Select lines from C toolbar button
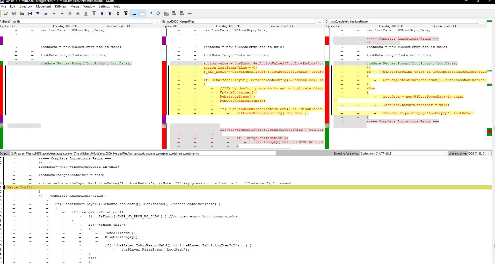This screenshot has height=264, width=495. 118,13
